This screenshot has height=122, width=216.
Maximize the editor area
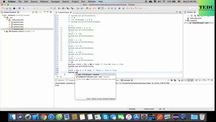point(180,12)
